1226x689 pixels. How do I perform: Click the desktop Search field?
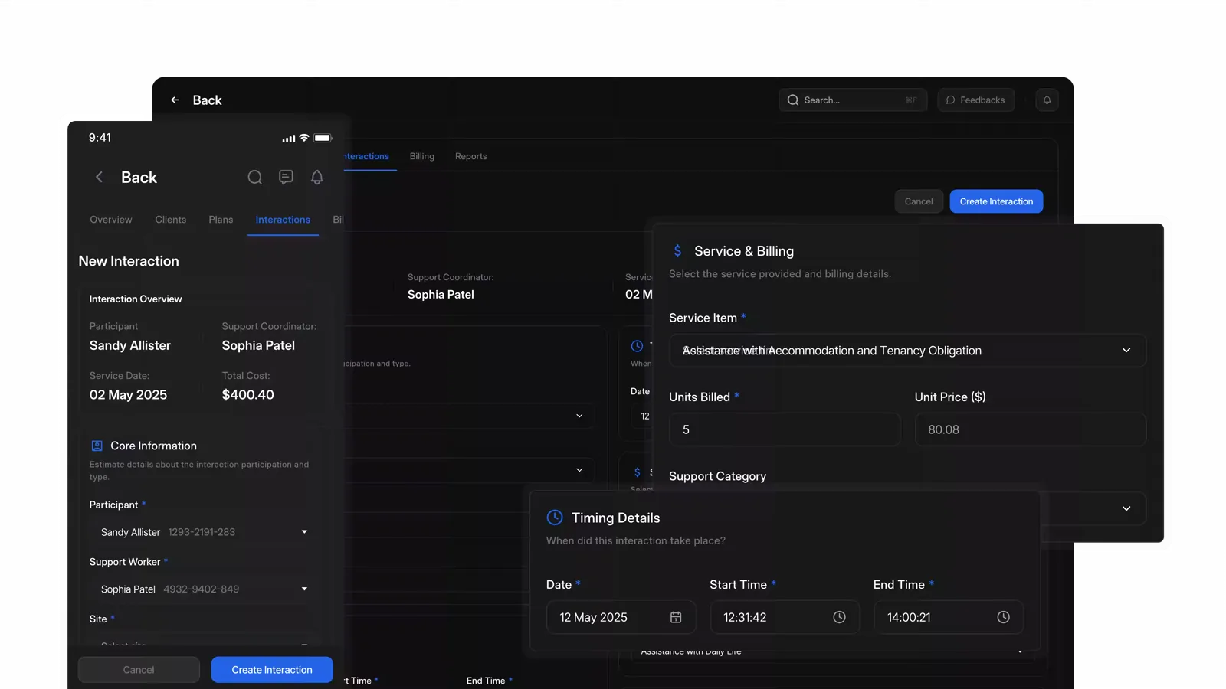[853, 100]
